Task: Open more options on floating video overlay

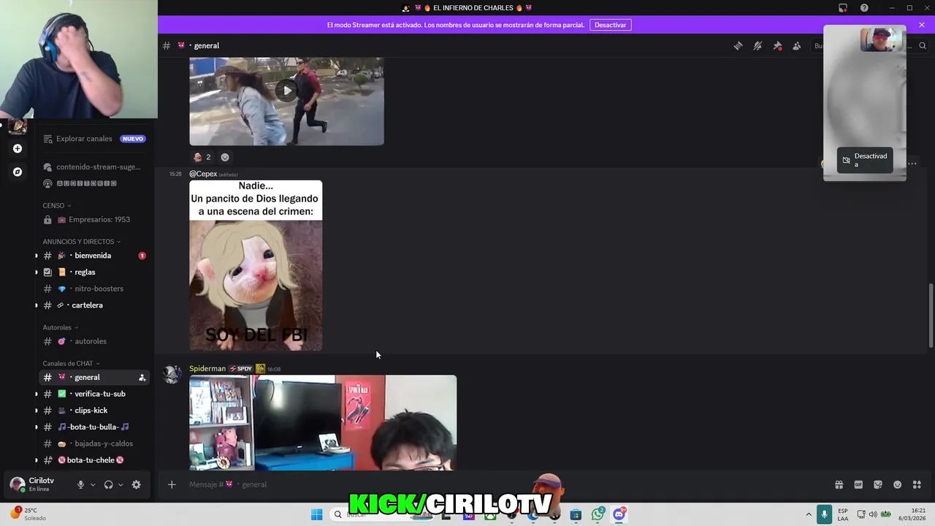Action: pos(912,164)
